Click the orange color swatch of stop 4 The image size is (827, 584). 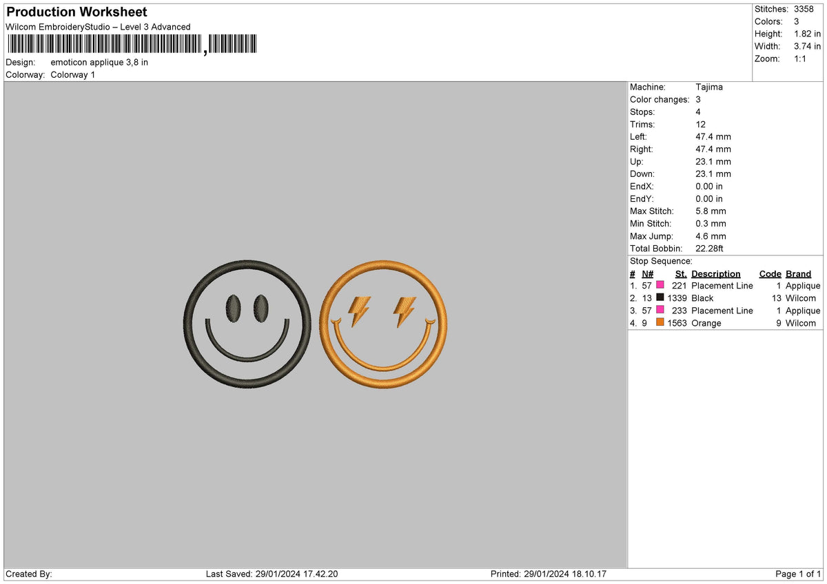coord(660,322)
